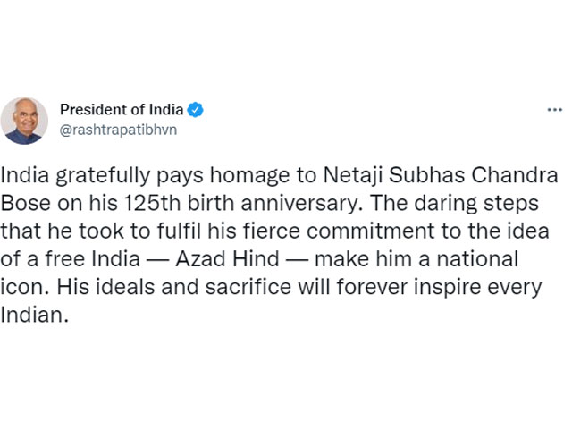Image resolution: width=572 pixels, height=429 pixels.
Task: Click the blue verified checkmark badge
Action: [195, 109]
